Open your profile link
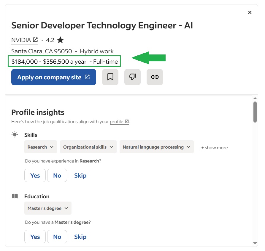 tap(119, 122)
